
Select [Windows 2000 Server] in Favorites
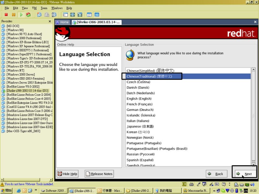pyautogui.click(x=21, y=75)
